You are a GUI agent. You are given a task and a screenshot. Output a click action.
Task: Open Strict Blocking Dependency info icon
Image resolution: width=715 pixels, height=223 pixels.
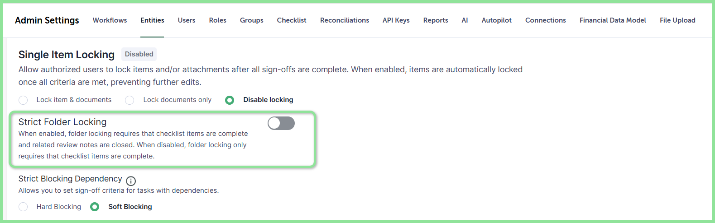click(131, 181)
